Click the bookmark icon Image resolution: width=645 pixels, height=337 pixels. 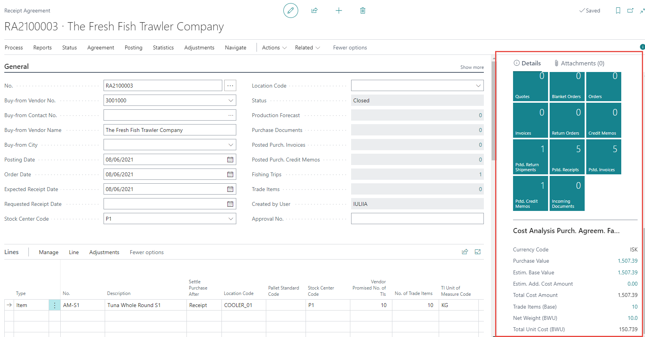pyautogui.click(x=618, y=11)
